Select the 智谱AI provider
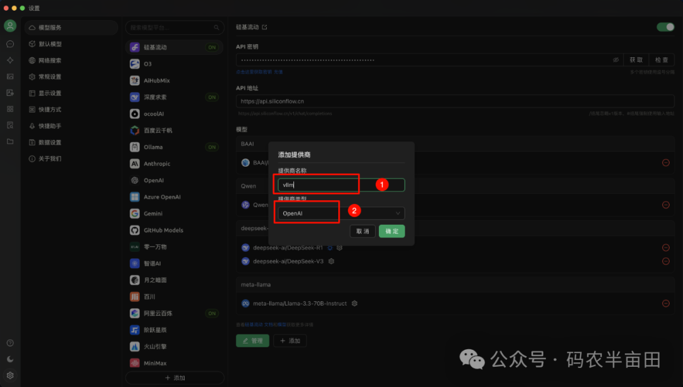 click(175, 263)
